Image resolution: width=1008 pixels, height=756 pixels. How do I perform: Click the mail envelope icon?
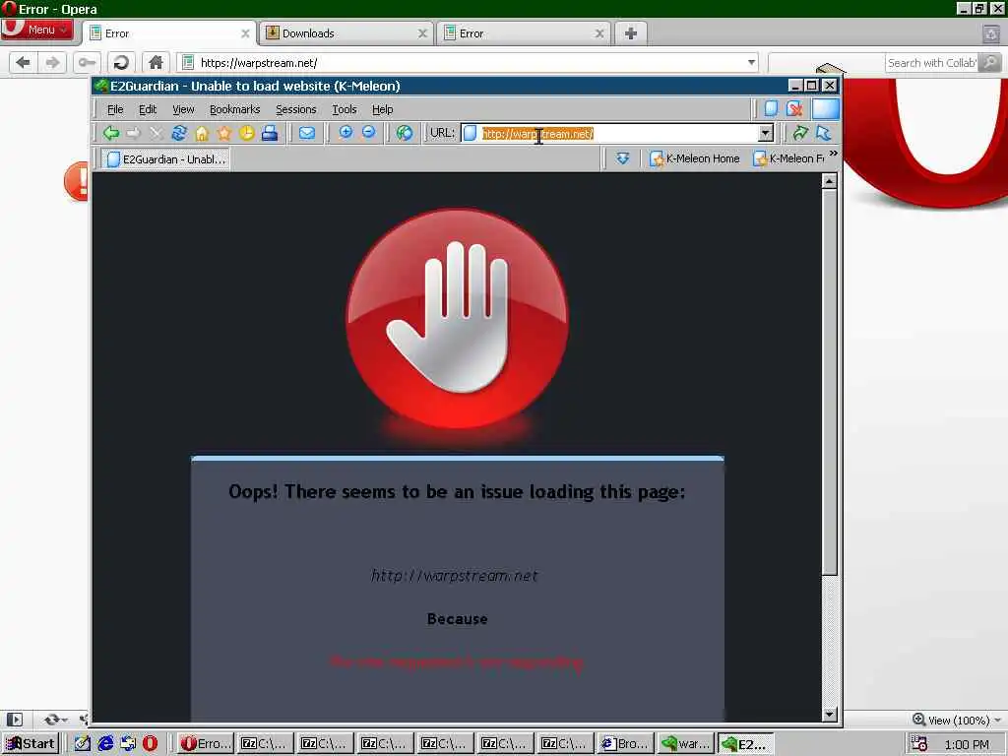[x=307, y=133]
